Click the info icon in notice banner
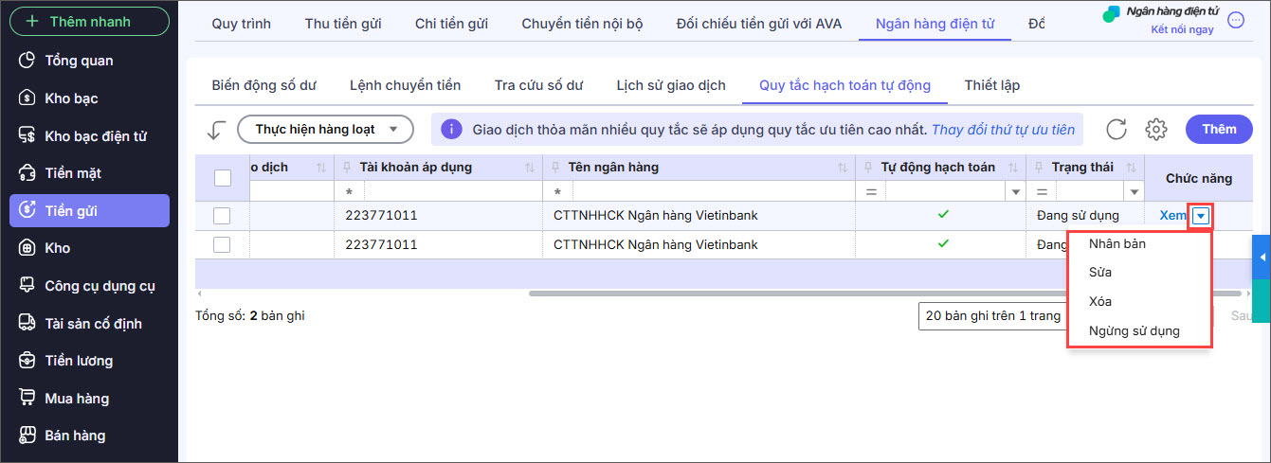Viewport: 1271px width, 463px height. tap(452, 129)
